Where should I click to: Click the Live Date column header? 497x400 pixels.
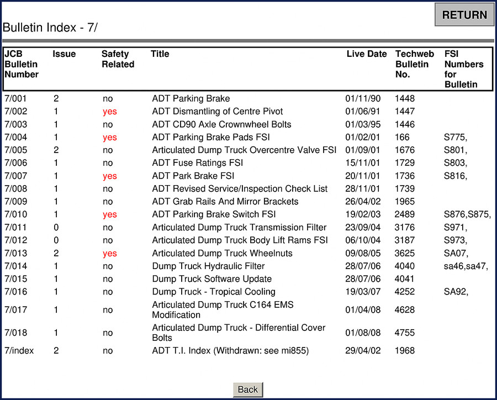point(367,54)
